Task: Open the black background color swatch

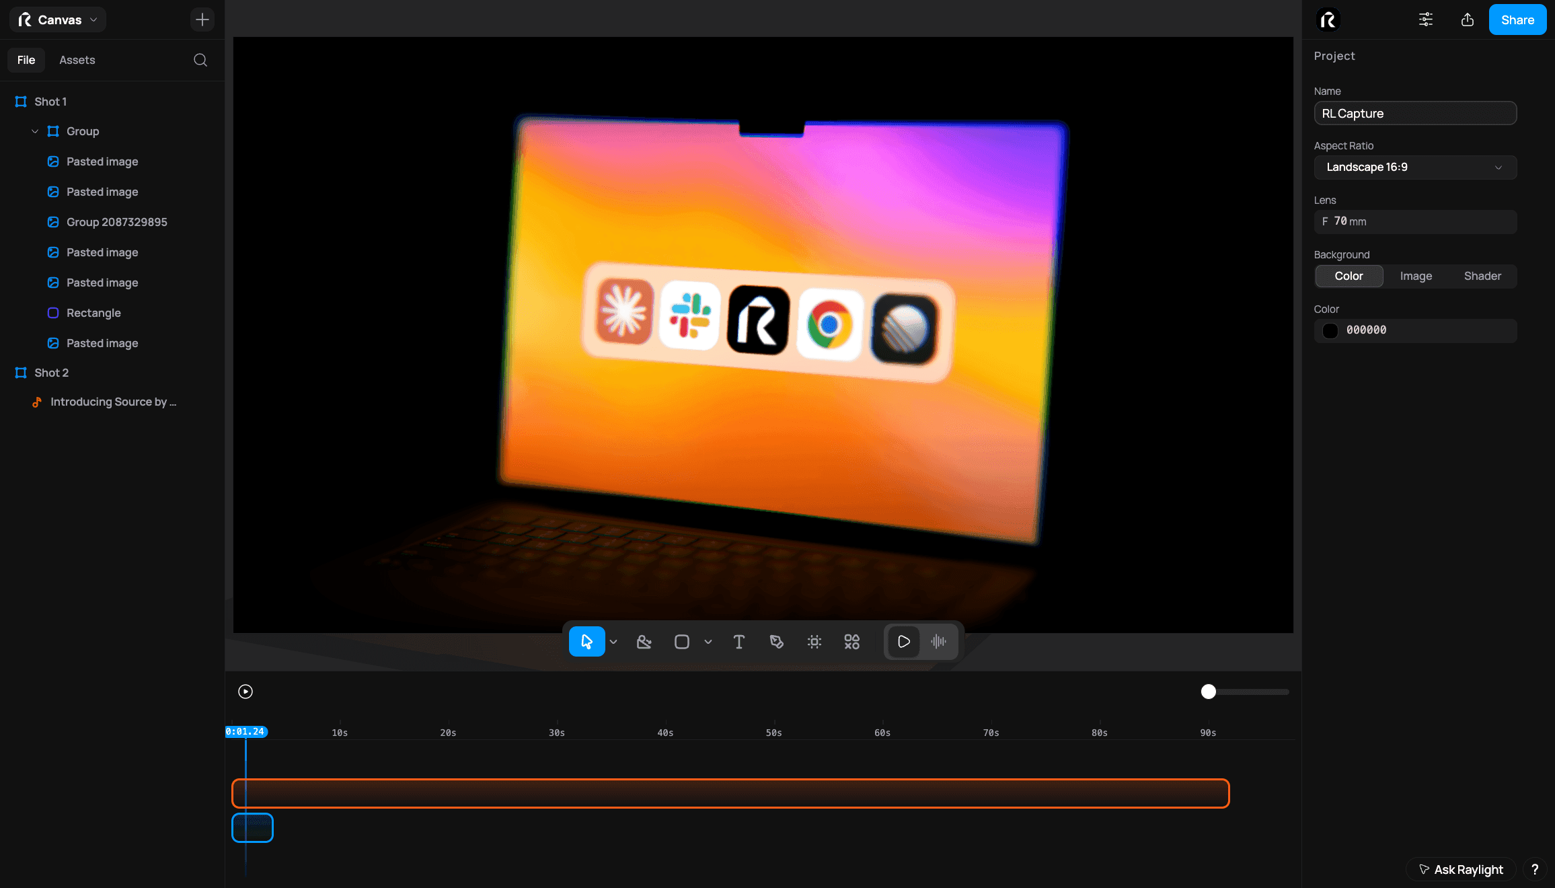Action: click(x=1330, y=330)
